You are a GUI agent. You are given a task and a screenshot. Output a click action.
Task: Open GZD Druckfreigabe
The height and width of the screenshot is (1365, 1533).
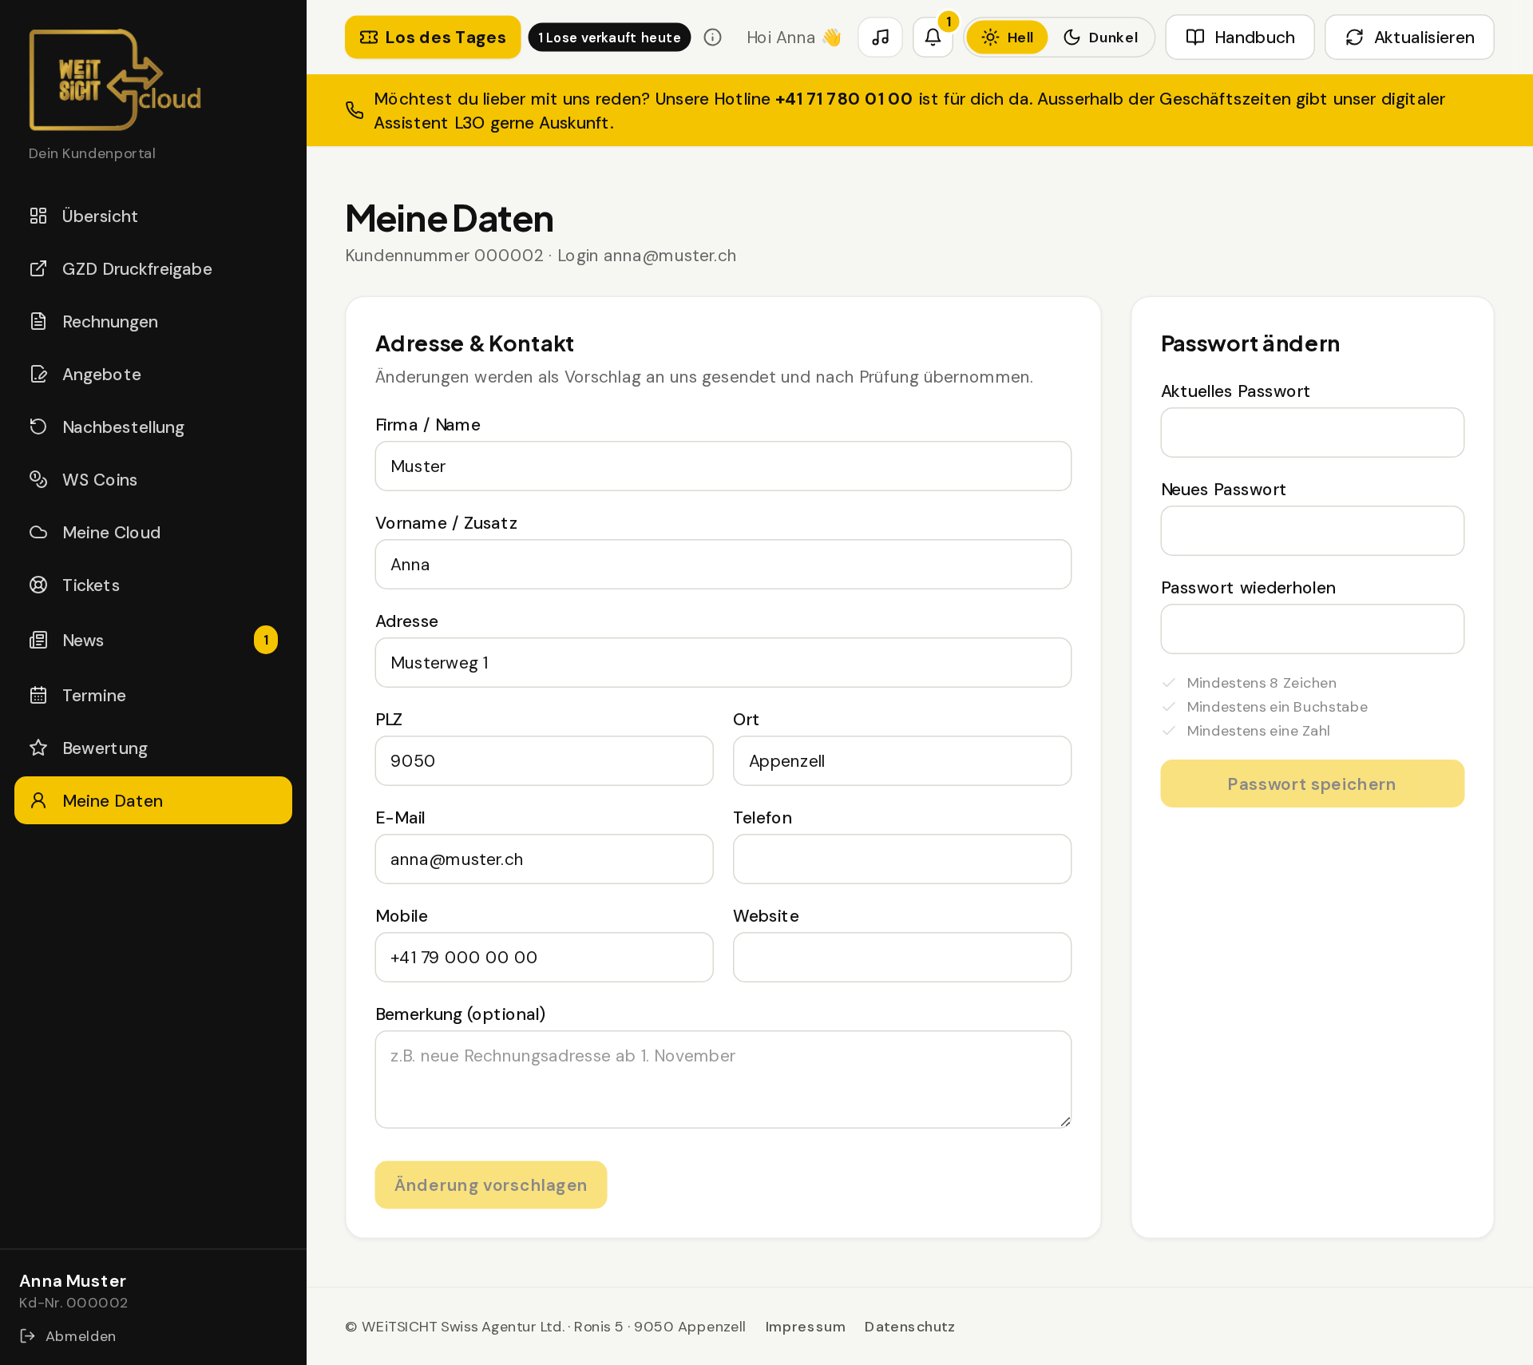[153, 268]
